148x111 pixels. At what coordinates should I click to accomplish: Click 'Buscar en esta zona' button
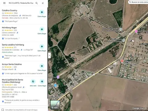tap(138, 2)
